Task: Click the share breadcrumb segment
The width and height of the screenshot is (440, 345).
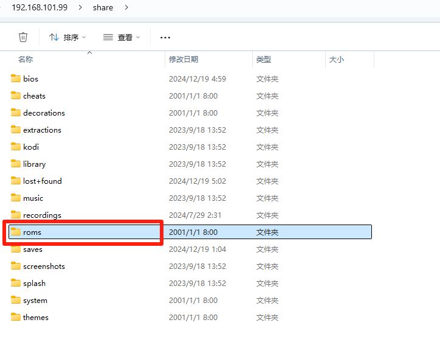Action: tap(103, 7)
